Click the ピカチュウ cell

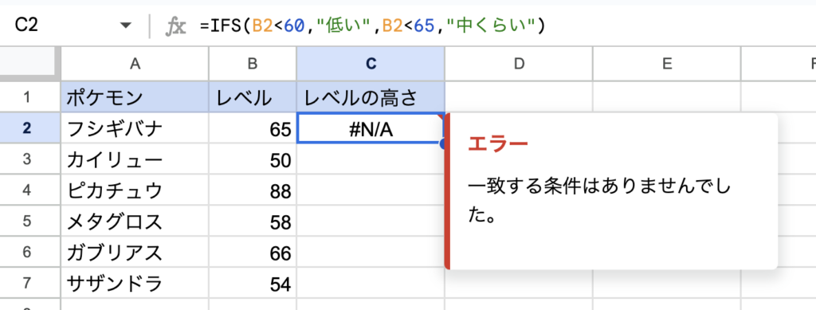pos(135,191)
